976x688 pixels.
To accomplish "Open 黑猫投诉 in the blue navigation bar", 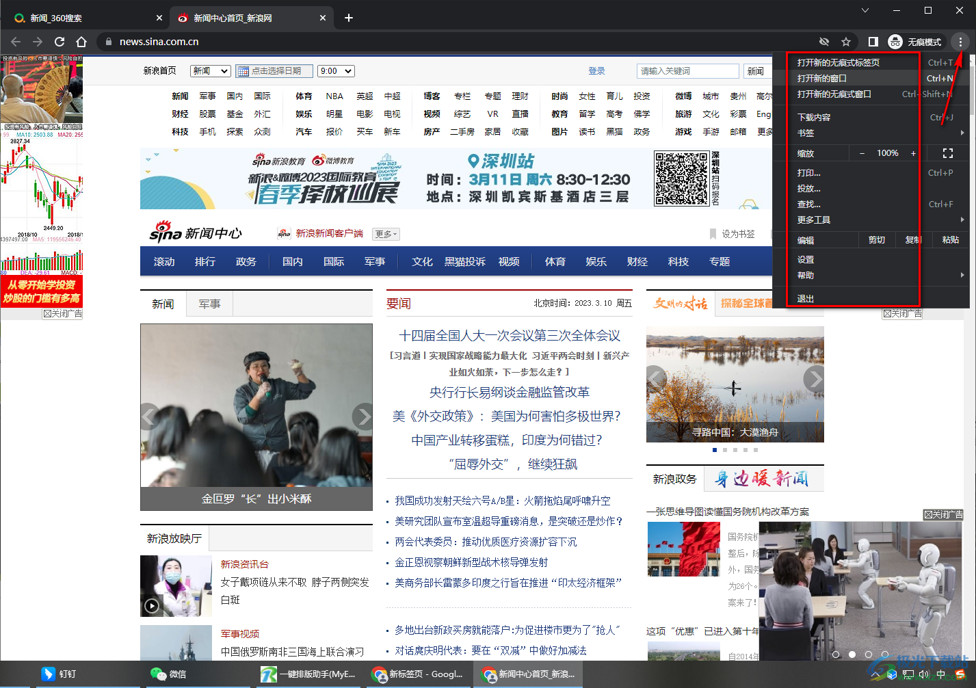I will coord(465,261).
